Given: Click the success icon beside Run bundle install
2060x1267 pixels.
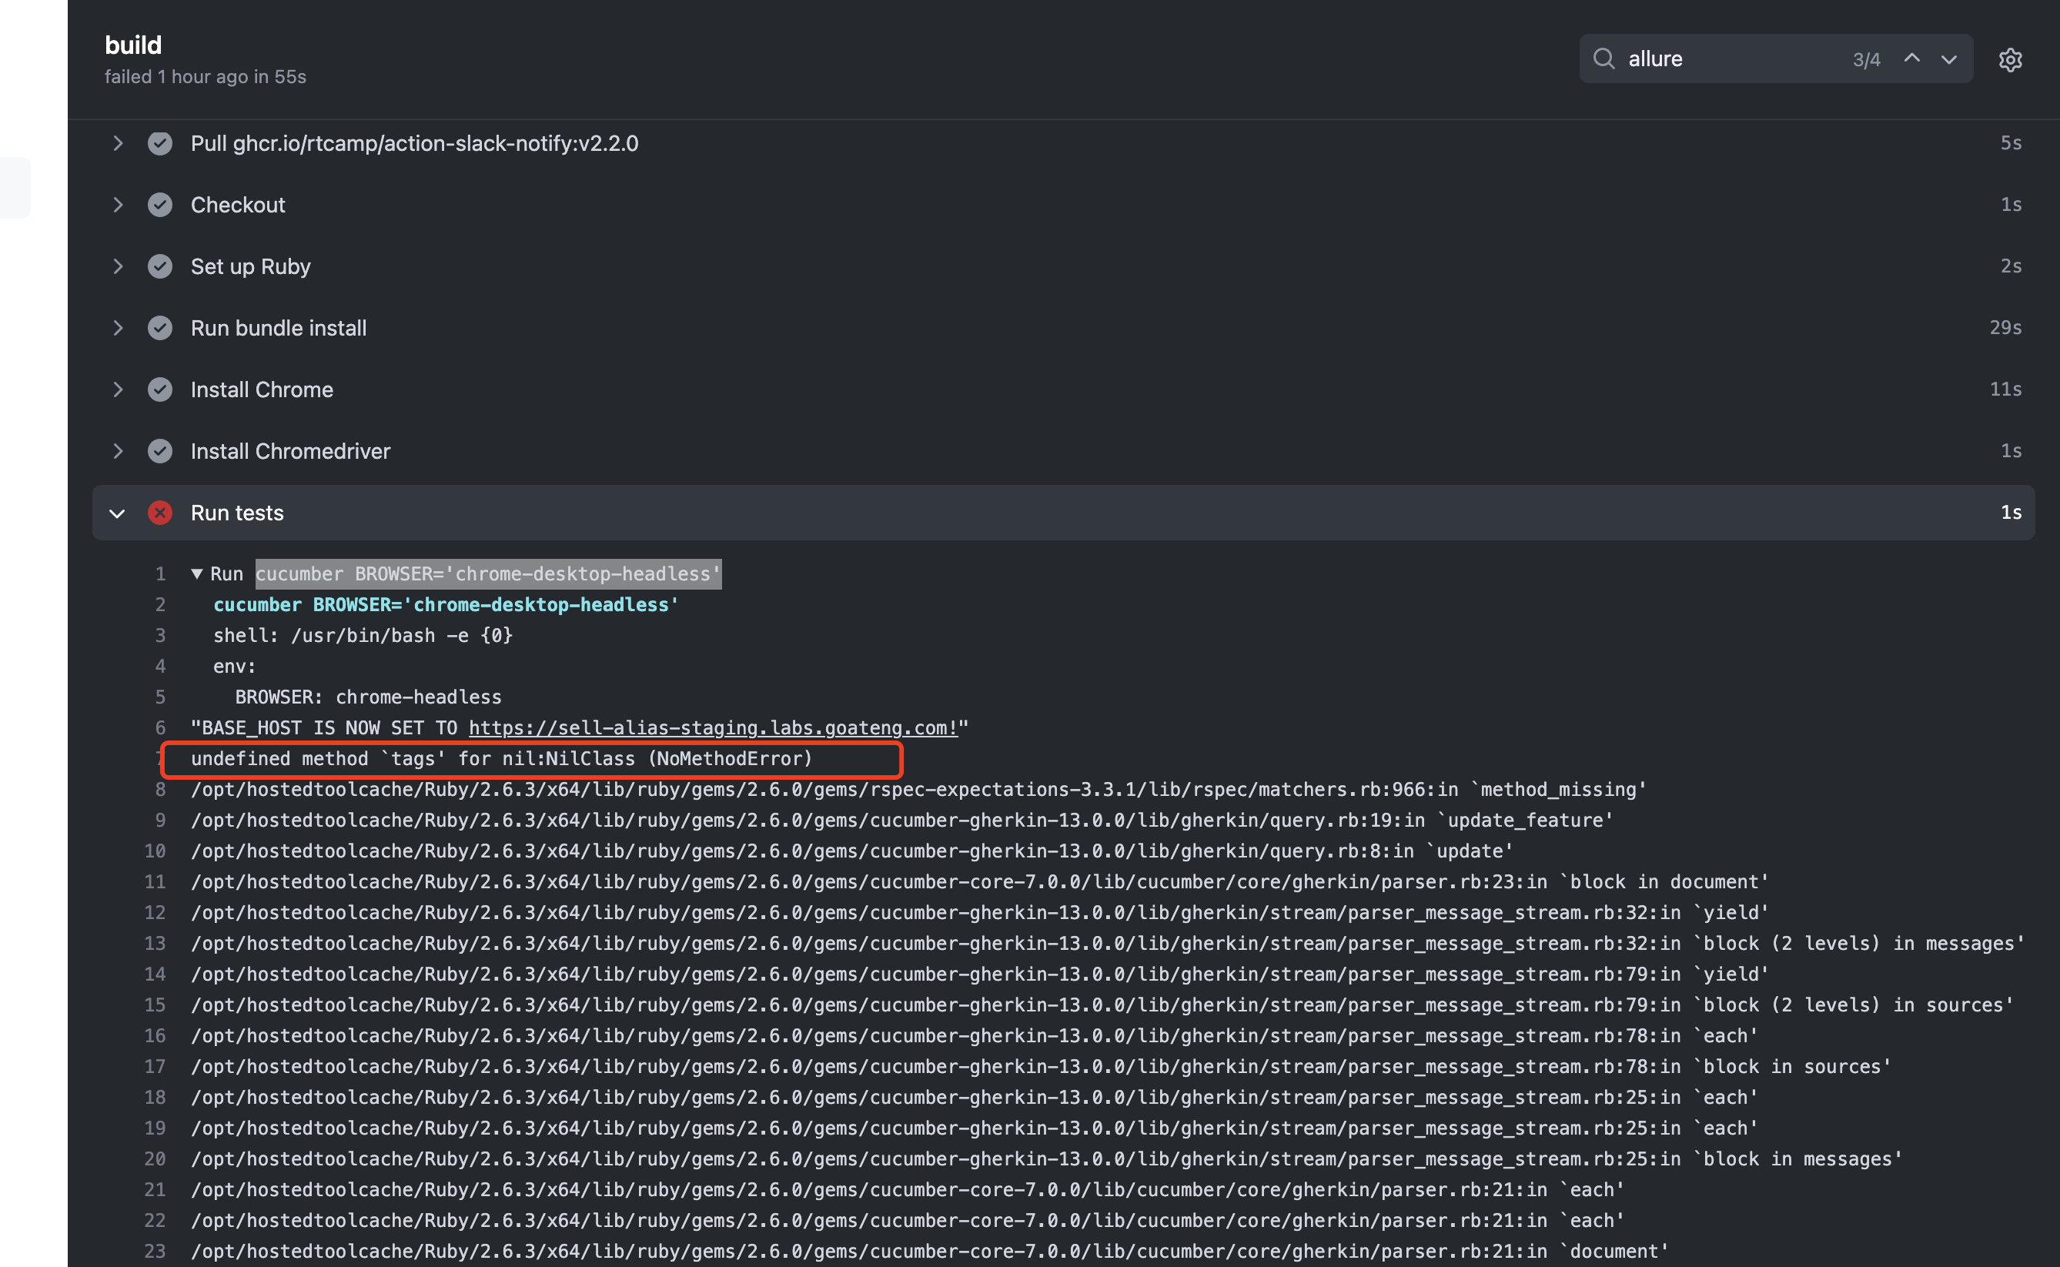Looking at the screenshot, I should [160, 328].
